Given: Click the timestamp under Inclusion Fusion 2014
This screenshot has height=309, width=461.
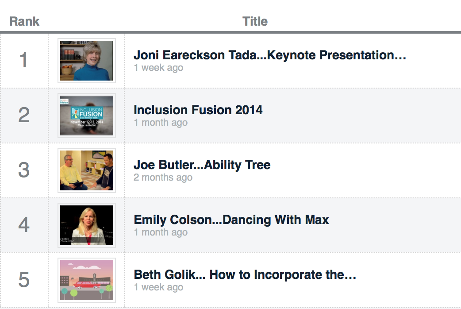Looking at the screenshot, I should [161, 123].
